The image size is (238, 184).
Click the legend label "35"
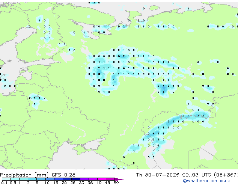[90, 182]
